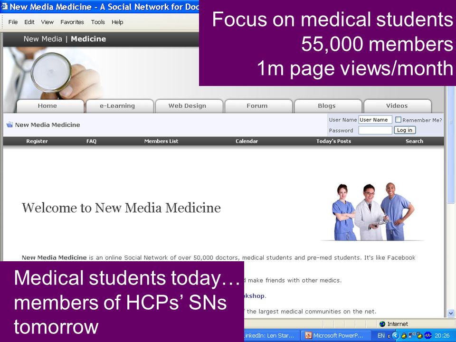
Task: Open the Blogs tab
Action: point(328,106)
